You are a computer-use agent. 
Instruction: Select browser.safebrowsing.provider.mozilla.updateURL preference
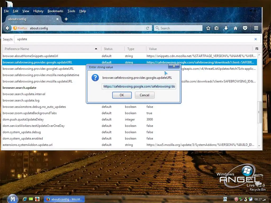[38, 81]
